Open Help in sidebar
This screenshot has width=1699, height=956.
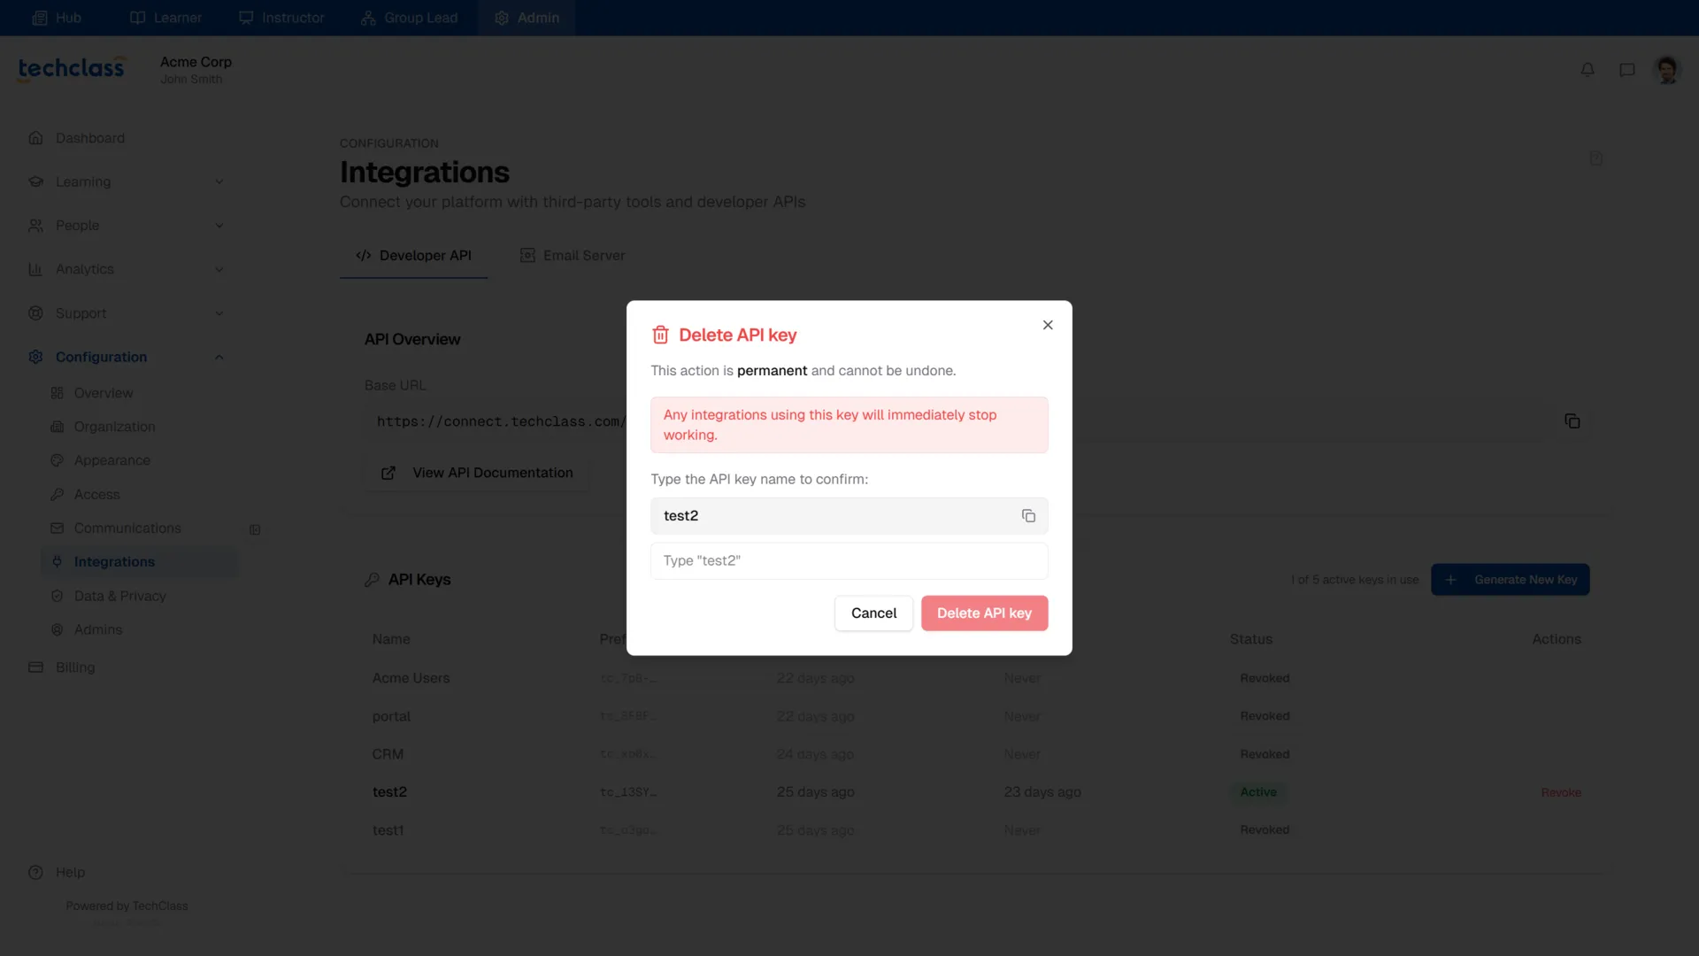coord(71,873)
